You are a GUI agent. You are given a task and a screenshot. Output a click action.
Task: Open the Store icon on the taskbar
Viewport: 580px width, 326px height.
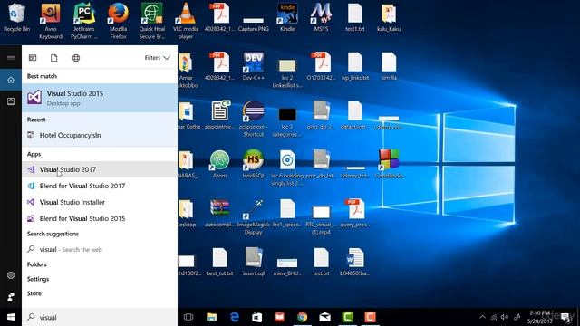tap(257, 317)
